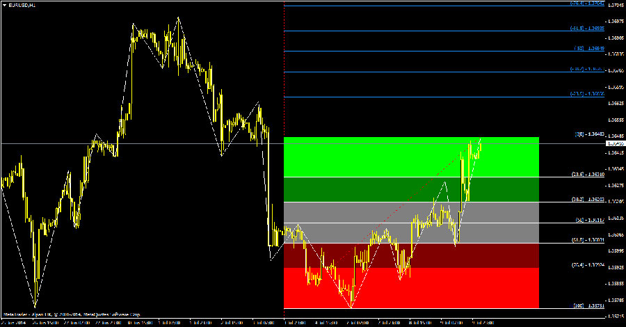This screenshot has width=626, height=327.
Task: Click the 38.2 retracement level label
Action: click(587, 199)
